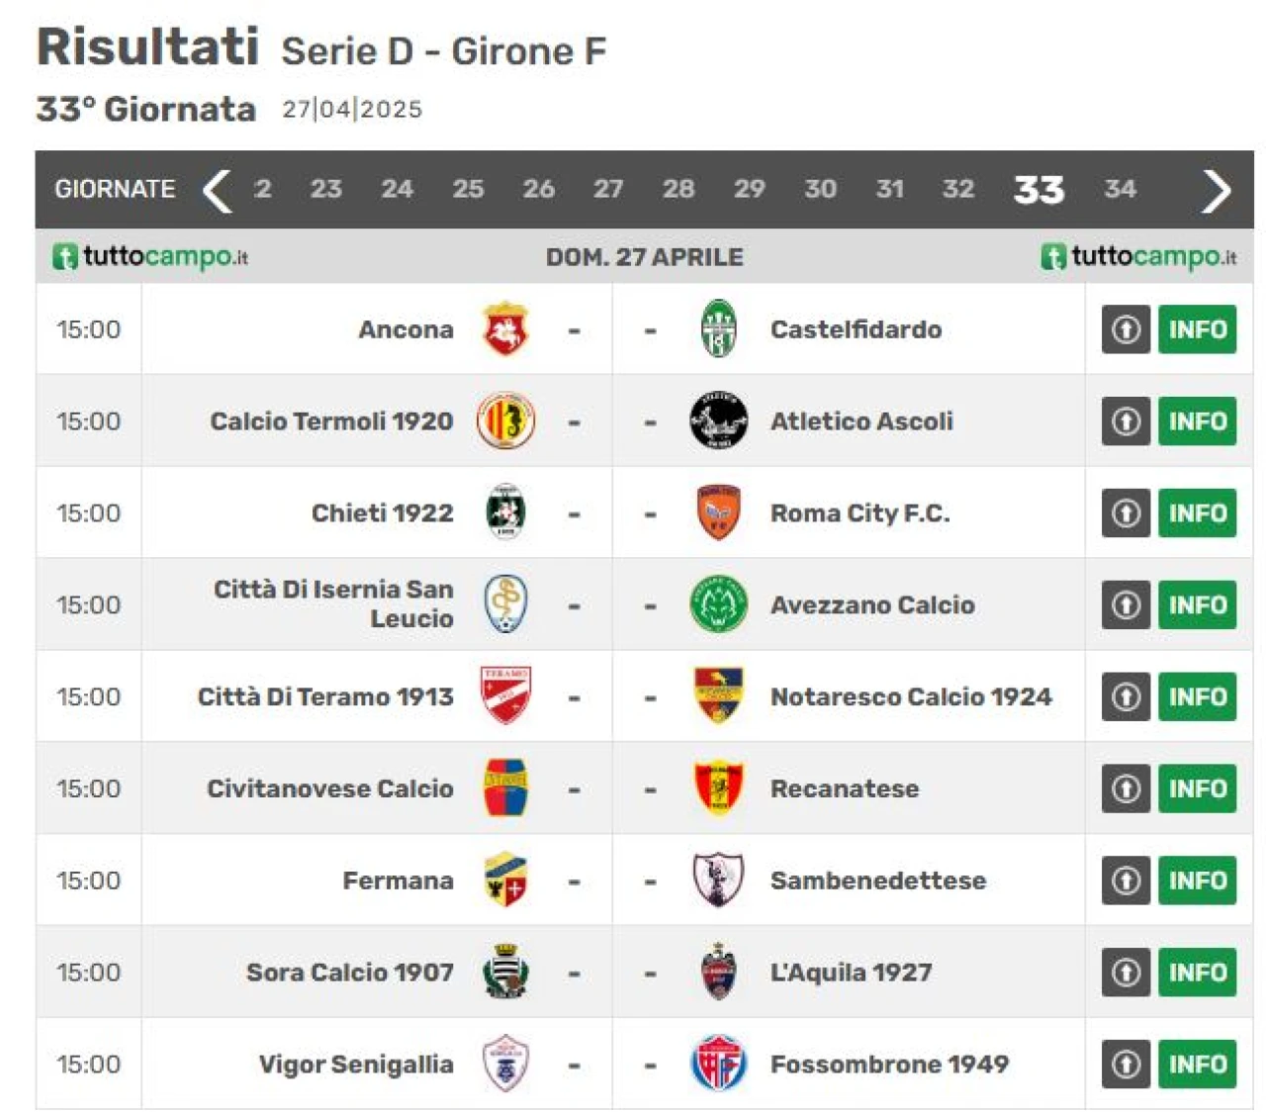Open INFO for Sora Calcio 1907 match
Screen dimensions: 1266x1112
pyautogui.click(x=1198, y=973)
